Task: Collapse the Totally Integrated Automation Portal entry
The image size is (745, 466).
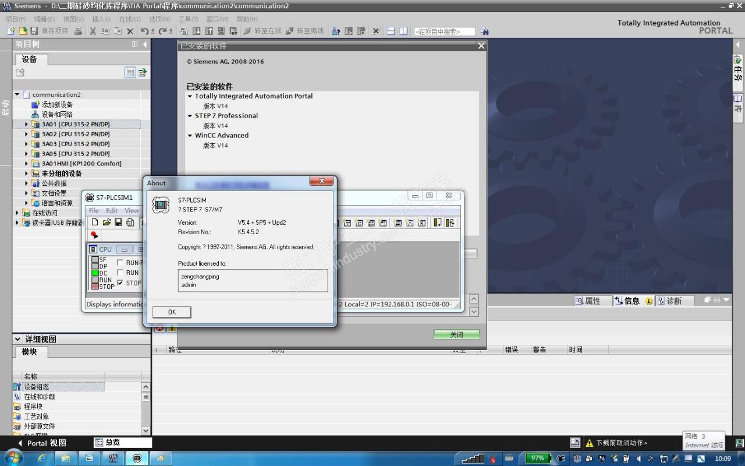Action: (x=190, y=96)
